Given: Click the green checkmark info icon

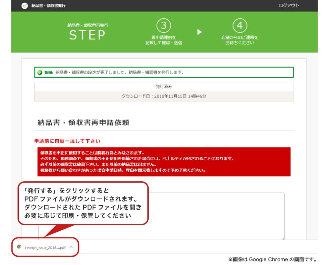Looking at the screenshot, I should (x=40, y=72).
